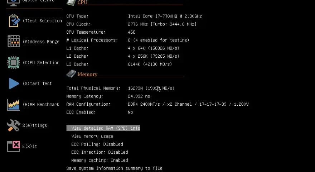
Task: Toggle ECC Injection: Disabled setting
Action: coord(100,152)
